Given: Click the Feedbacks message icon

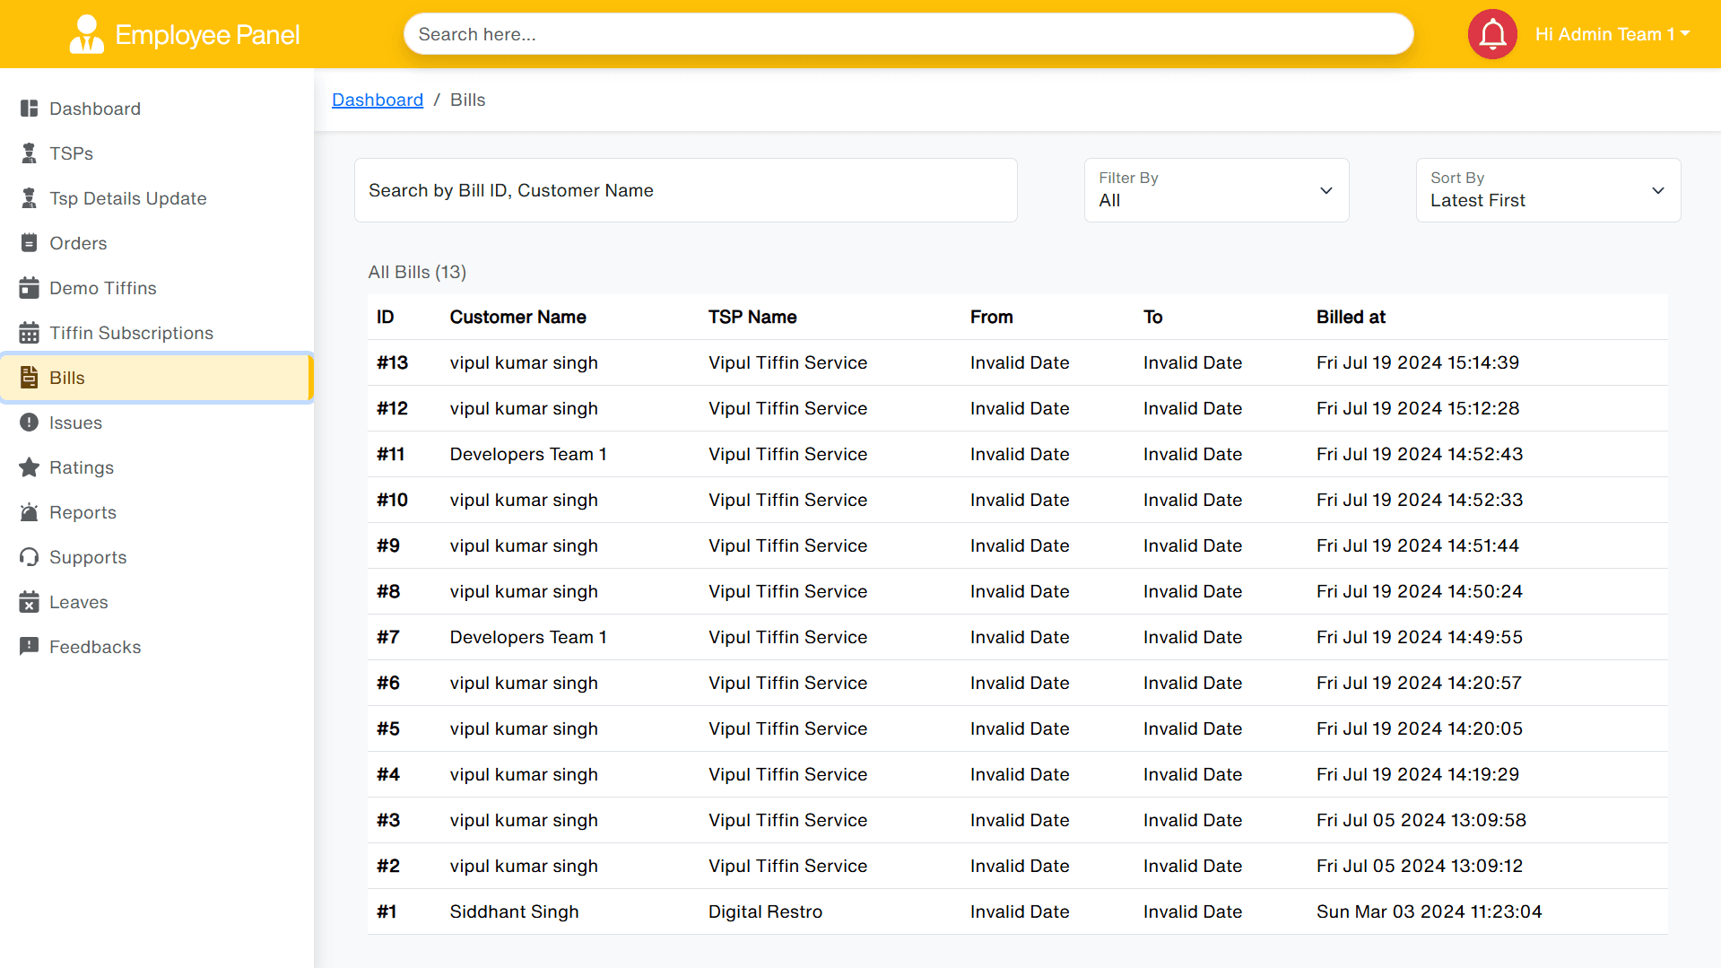Looking at the screenshot, I should 29,647.
